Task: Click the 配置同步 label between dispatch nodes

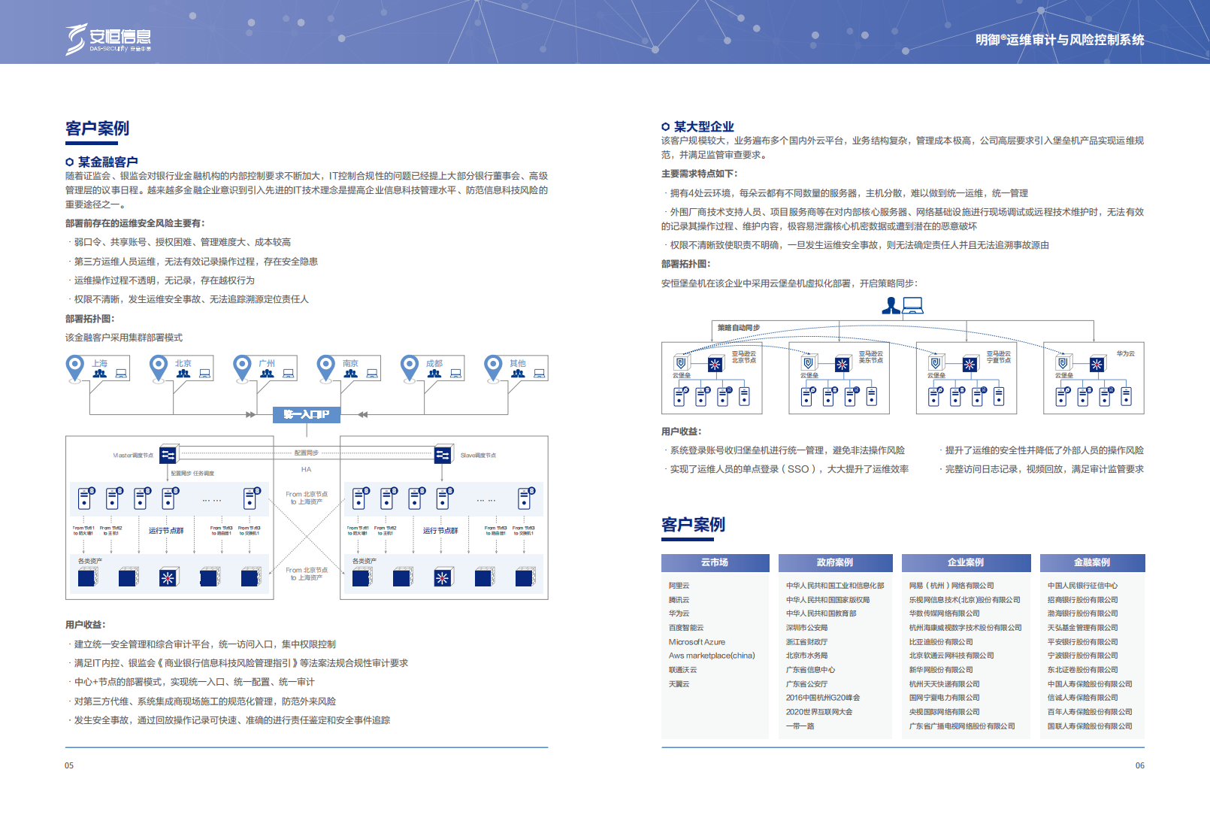Action: coord(306,453)
